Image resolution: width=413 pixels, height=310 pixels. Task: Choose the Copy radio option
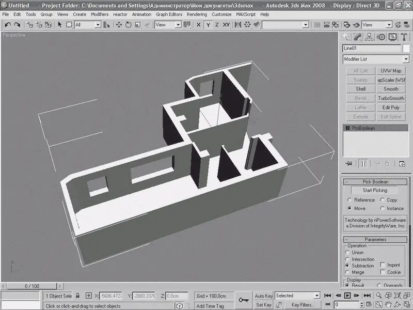coord(383,200)
